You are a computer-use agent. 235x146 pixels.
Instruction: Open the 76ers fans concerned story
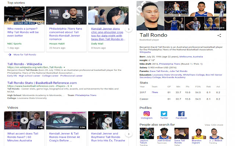pos(66,34)
